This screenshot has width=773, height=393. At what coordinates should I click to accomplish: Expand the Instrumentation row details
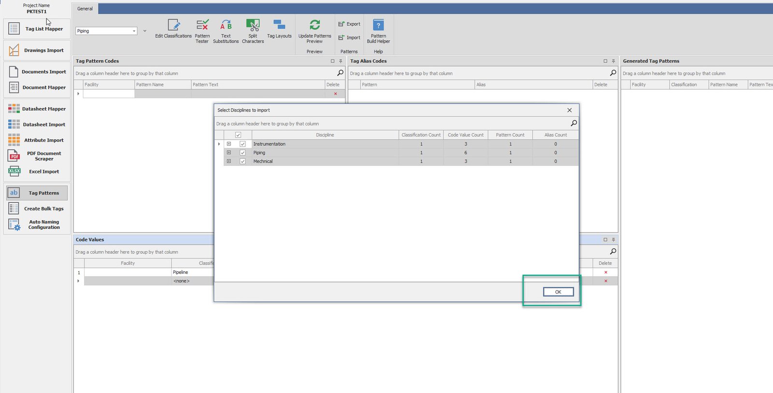[229, 144]
